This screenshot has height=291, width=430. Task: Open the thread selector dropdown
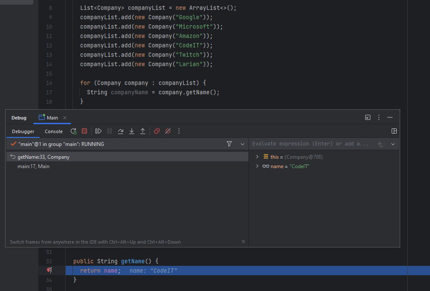pyautogui.click(x=242, y=144)
